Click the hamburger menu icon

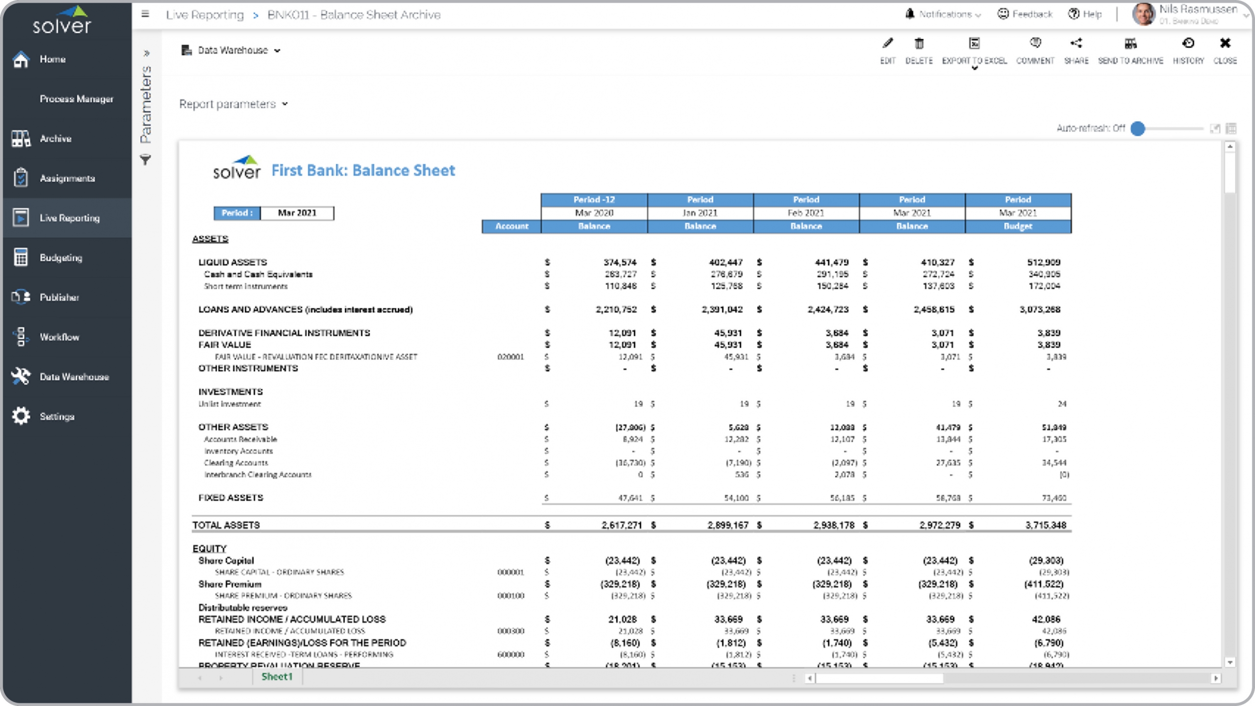pos(145,14)
